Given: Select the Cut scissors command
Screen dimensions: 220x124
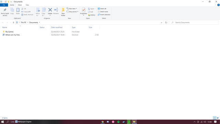Looking at the screenshot, I should tap(24, 9).
